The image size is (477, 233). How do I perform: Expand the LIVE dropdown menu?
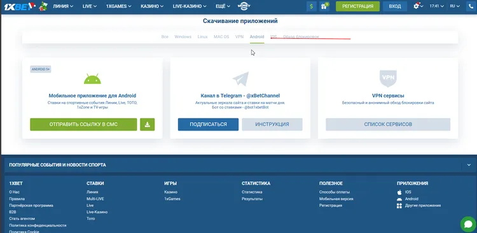click(x=90, y=6)
